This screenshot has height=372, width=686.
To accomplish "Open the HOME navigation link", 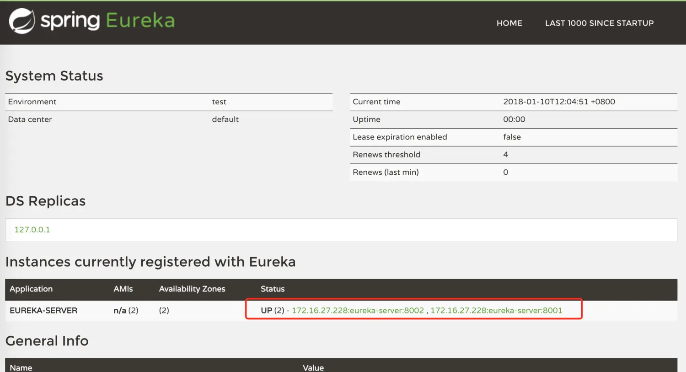I will tap(509, 23).
